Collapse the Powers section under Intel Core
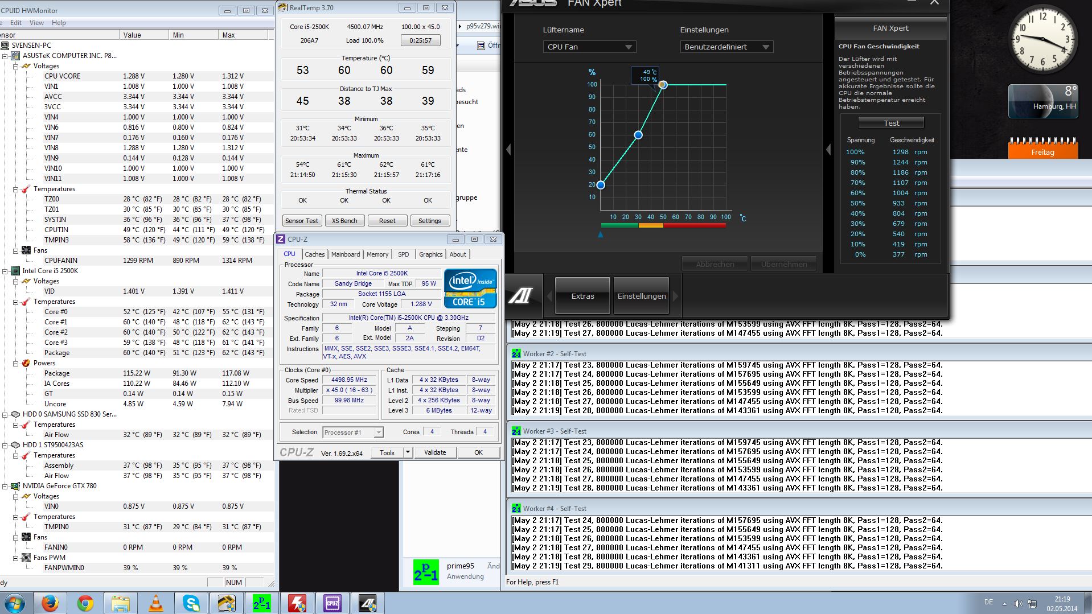 tap(16, 363)
